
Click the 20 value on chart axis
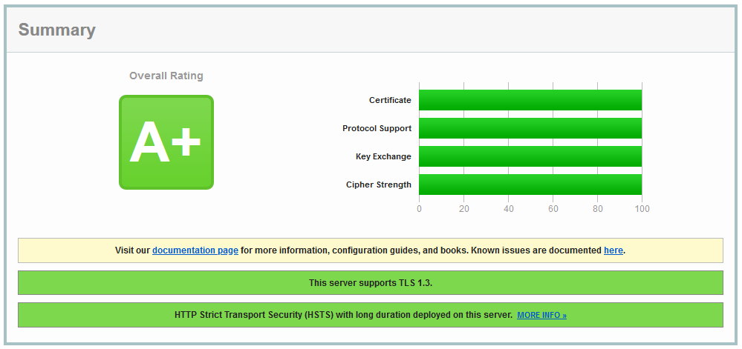point(463,209)
